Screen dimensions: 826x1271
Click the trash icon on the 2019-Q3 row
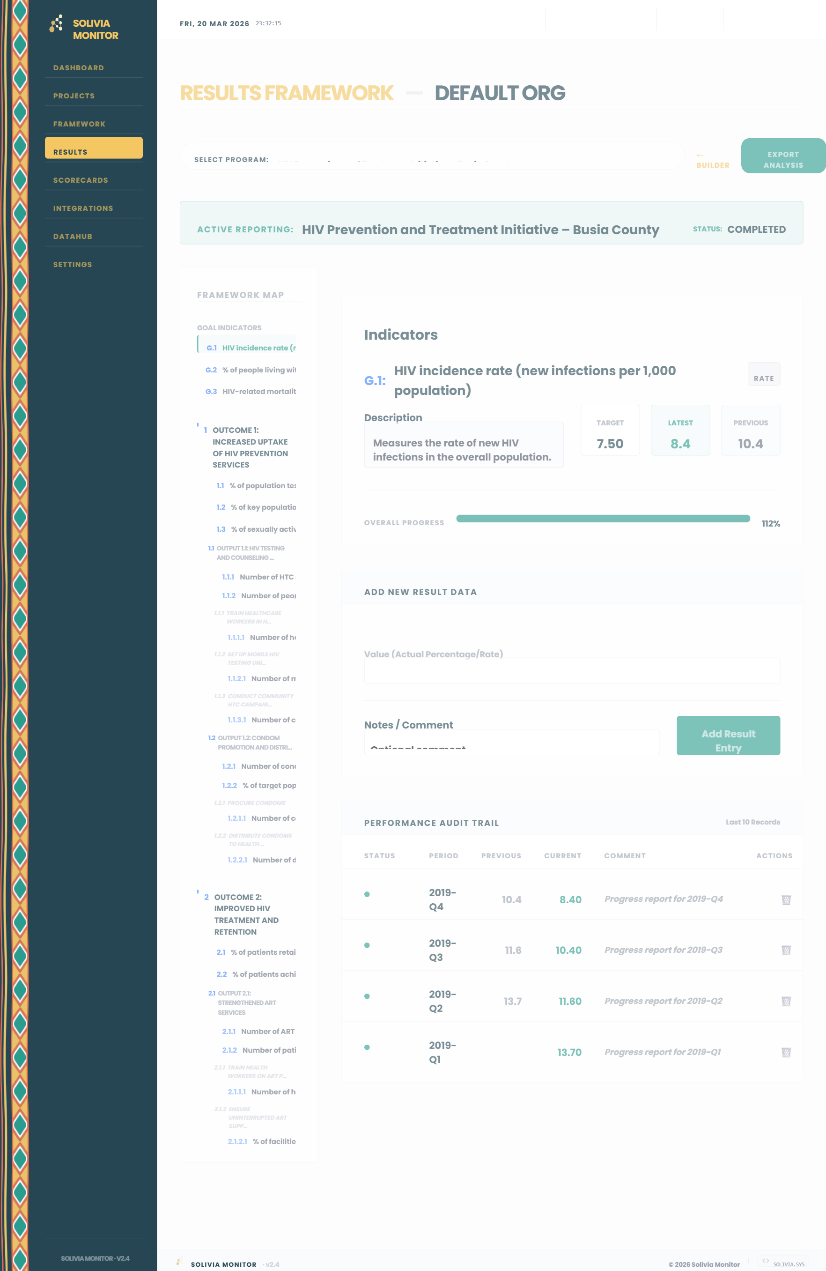[x=786, y=950]
